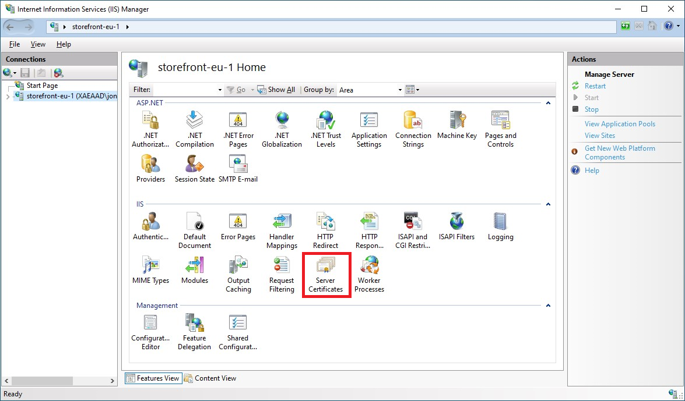Select Start Page in Connections tree
Screen dimensions: 685x401
tap(42, 86)
